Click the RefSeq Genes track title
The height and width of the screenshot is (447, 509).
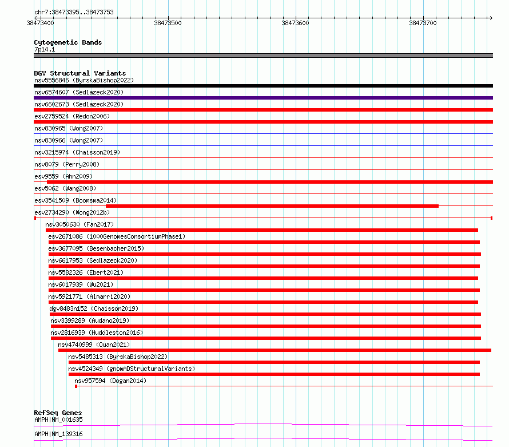point(58,413)
